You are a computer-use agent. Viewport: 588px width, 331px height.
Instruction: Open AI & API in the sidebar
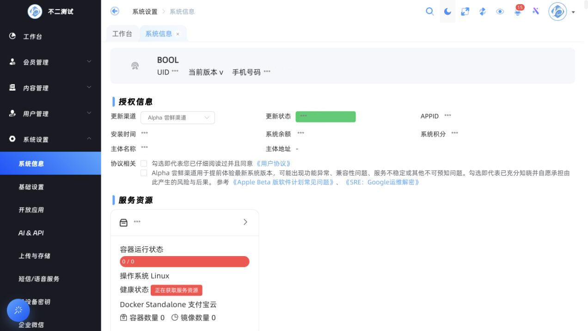pyautogui.click(x=50, y=233)
